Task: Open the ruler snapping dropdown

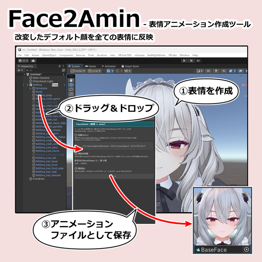Action: click(x=128, y=71)
